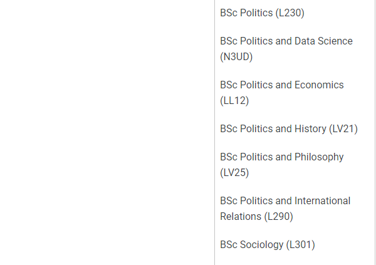
Task: Select BSc Politics and International Relations
Action: (x=285, y=209)
